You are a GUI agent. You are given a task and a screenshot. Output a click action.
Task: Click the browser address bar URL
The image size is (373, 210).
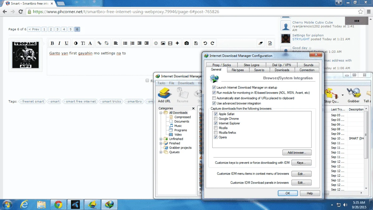126,11
